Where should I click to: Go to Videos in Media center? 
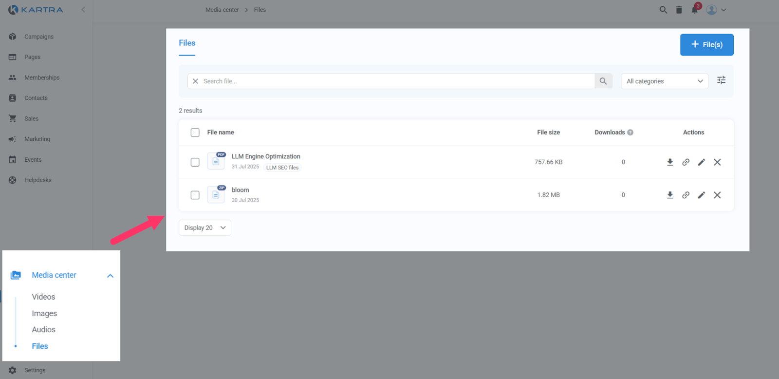pyautogui.click(x=43, y=297)
